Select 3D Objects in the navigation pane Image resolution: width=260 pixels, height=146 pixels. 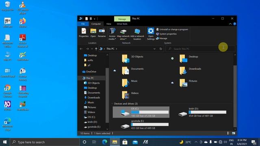93,83
